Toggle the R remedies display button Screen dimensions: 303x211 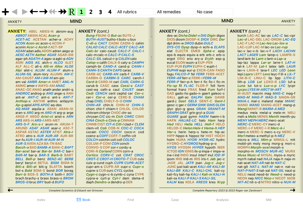[x=72, y=12]
